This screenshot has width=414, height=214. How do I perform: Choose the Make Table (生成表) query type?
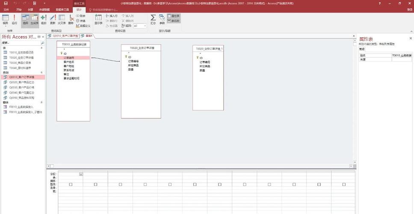point(35,20)
